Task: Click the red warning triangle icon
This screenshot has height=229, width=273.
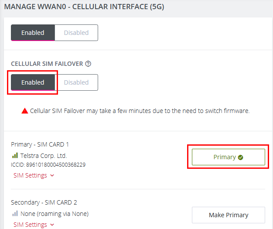Action: (x=25, y=111)
